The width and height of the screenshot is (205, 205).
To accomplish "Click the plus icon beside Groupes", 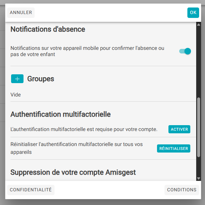I will [x=17, y=79].
